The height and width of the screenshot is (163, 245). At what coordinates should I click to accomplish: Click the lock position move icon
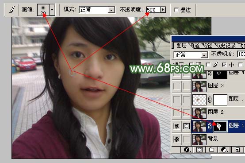click(x=231, y=65)
